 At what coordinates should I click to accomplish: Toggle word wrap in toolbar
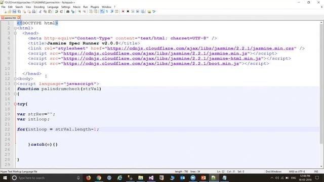pyautogui.click(x=102, y=12)
